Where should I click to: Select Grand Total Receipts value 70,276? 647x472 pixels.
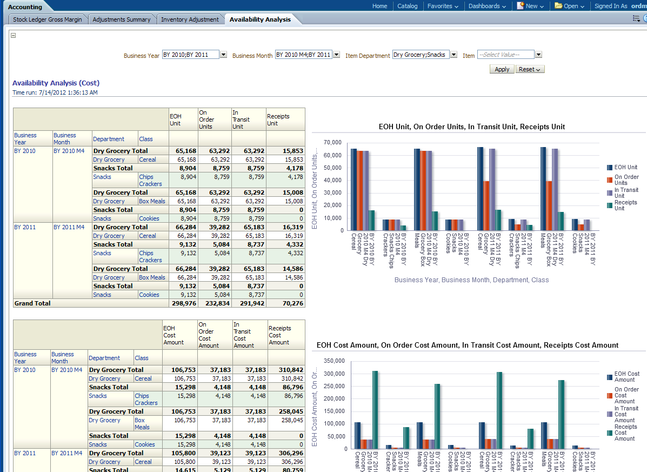coord(292,303)
